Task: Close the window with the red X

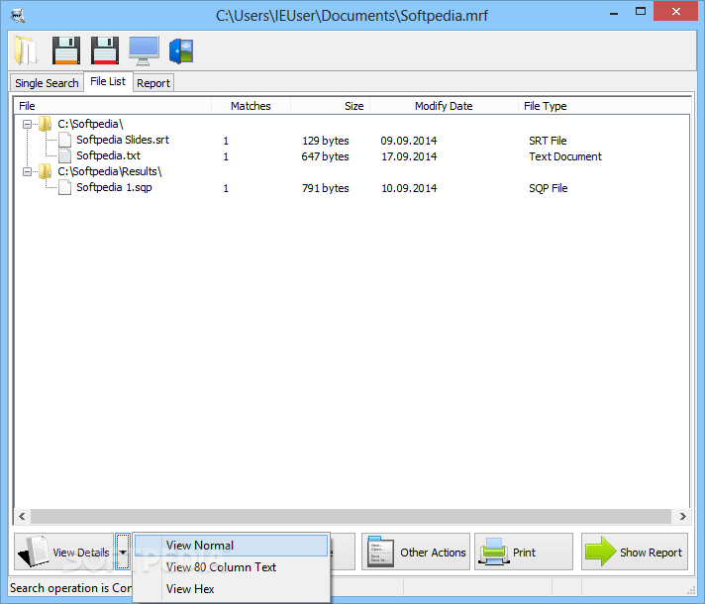Action: click(x=675, y=12)
